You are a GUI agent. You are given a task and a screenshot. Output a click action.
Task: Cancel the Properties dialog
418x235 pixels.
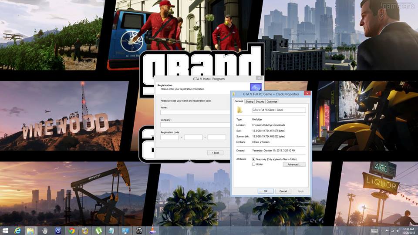pyautogui.click(x=283, y=191)
